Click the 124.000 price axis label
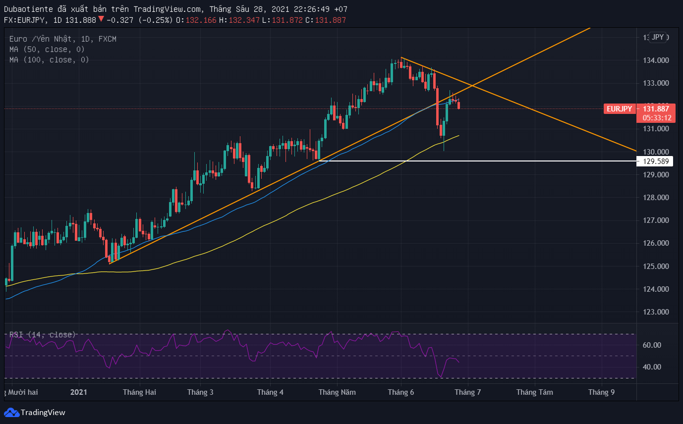The image size is (683, 424). tap(656, 289)
